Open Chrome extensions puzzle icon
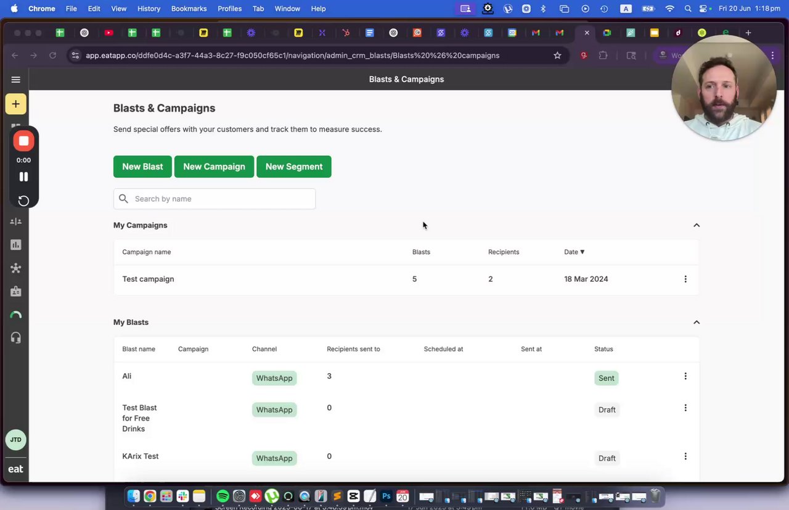The image size is (789, 510). click(x=603, y=56)
